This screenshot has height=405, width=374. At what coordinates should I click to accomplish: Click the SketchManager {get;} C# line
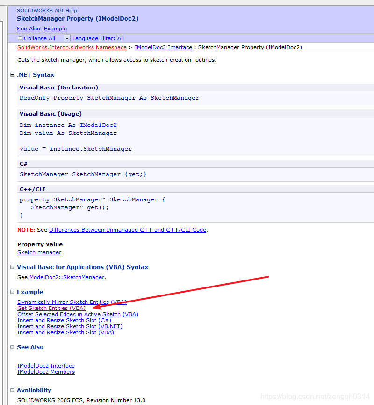point(83,174)
